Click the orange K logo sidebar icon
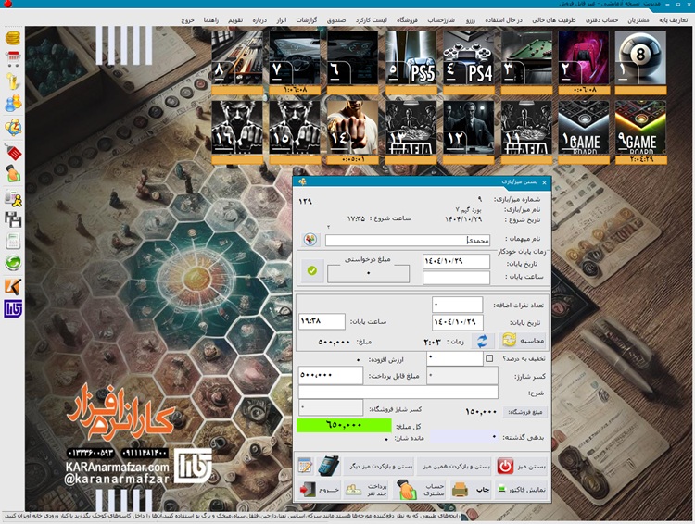The image size is (695, 524). tap(13, 287)
